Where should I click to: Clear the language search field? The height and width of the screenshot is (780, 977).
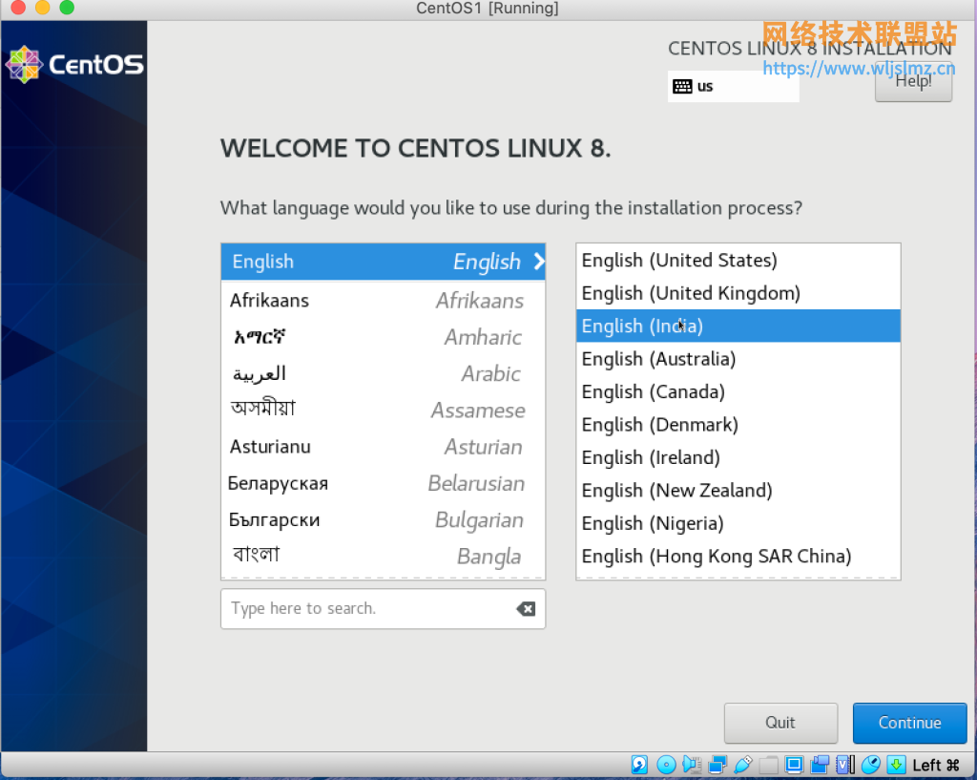(526, 608)
